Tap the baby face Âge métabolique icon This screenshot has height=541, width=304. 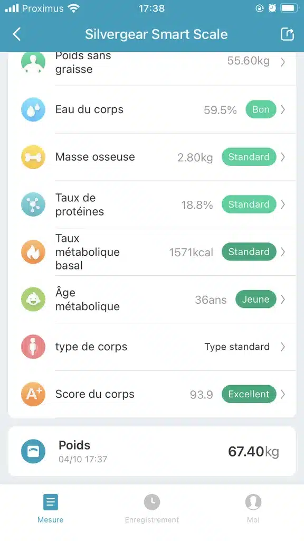pos(33,299)
